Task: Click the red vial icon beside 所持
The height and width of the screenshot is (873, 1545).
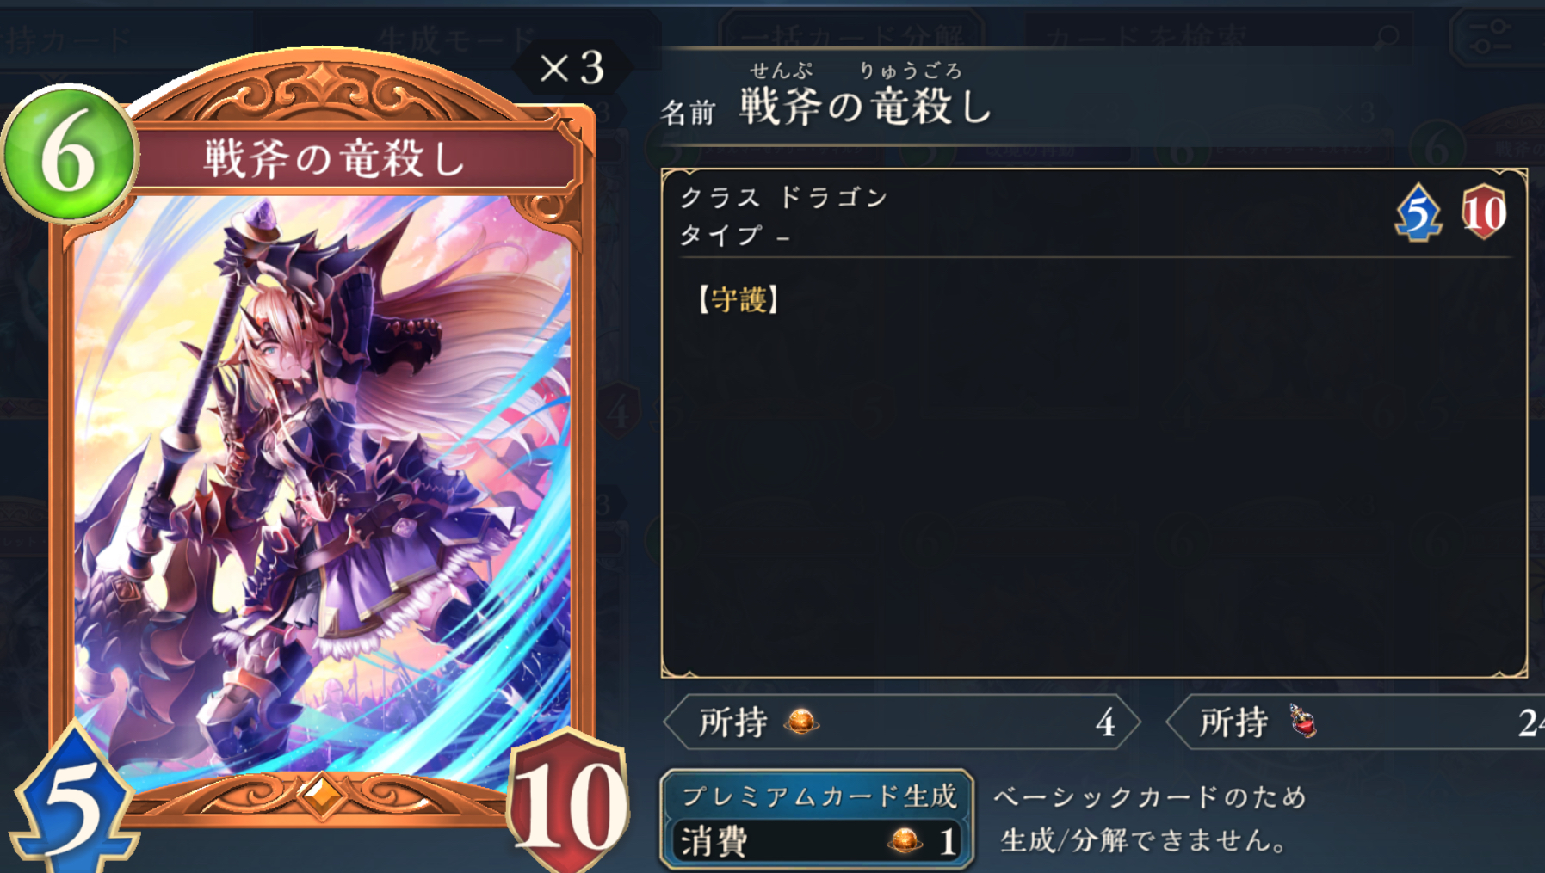Action: (x=1302, y=721)
